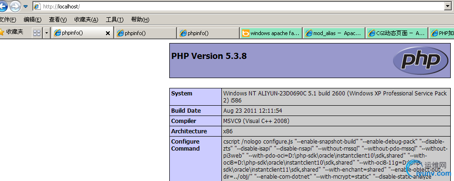Expand the tab list dropdown arrow

(x=47, y=33)
